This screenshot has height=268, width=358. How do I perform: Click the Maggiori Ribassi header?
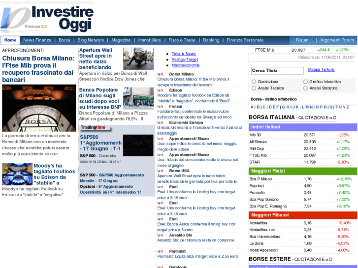[x=303, y=215]
